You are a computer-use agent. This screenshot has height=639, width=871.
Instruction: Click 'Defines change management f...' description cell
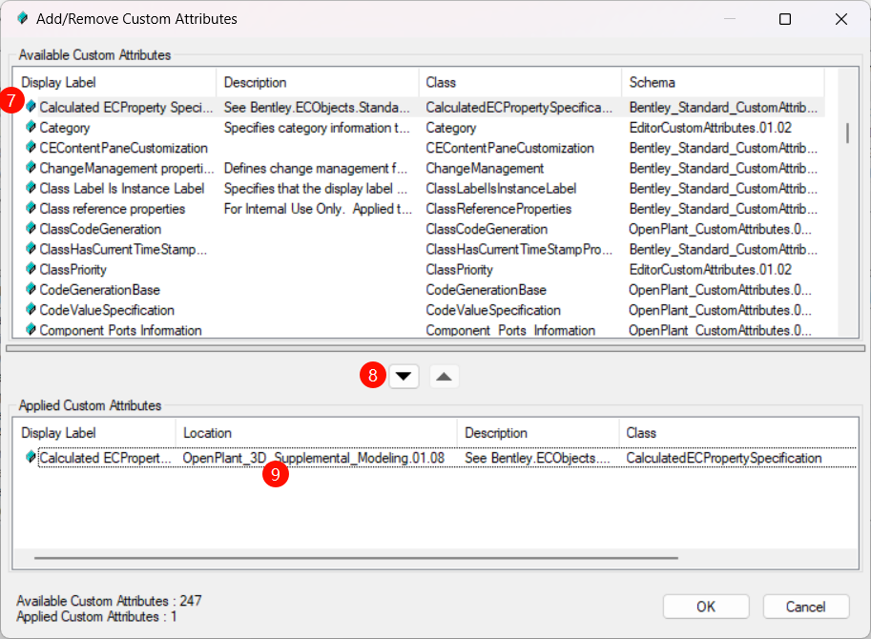click(316, 168)
